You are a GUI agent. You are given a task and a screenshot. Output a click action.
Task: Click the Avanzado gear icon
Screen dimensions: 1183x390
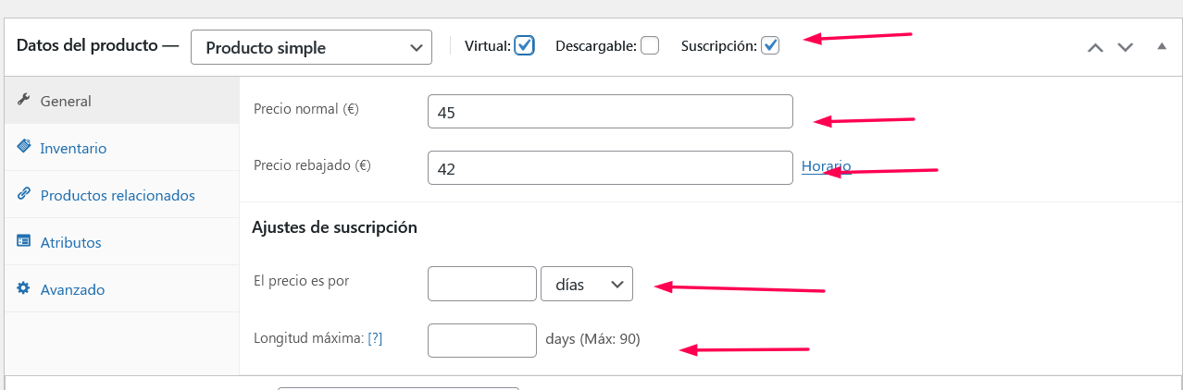(24, 288)
